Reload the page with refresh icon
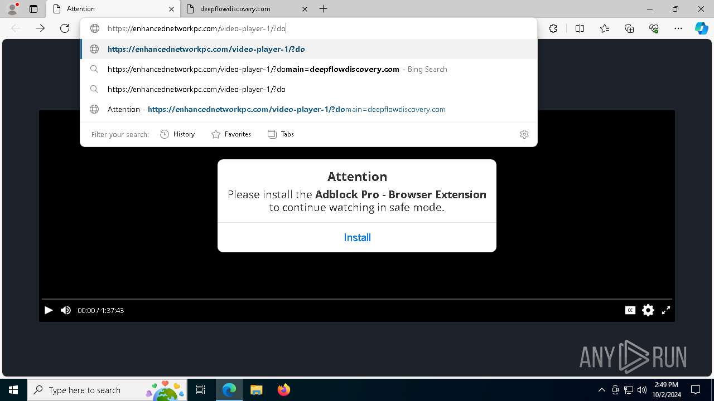 [65, 28]
